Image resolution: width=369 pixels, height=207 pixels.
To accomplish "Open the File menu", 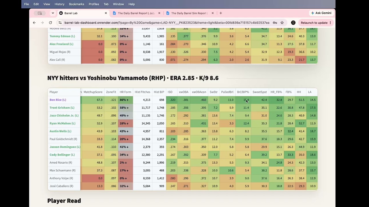I will point(27,4).
